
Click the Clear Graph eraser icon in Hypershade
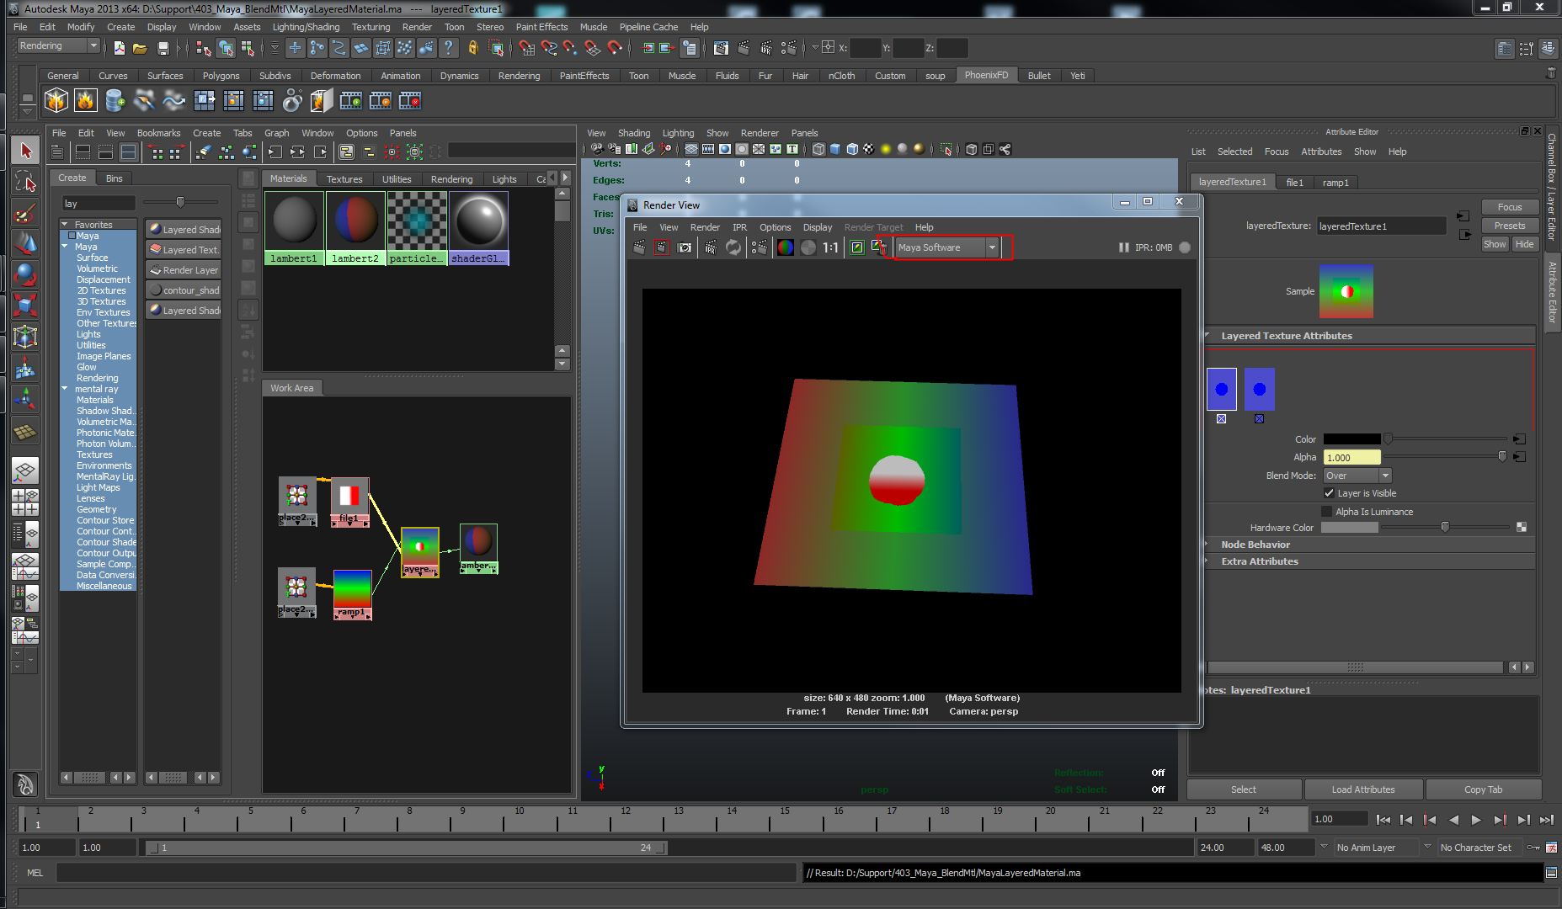click(x=203, y=152)
